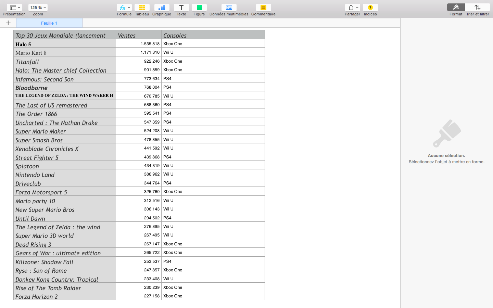Open the Partager share menu
The image size is (493, 308).
352,8
